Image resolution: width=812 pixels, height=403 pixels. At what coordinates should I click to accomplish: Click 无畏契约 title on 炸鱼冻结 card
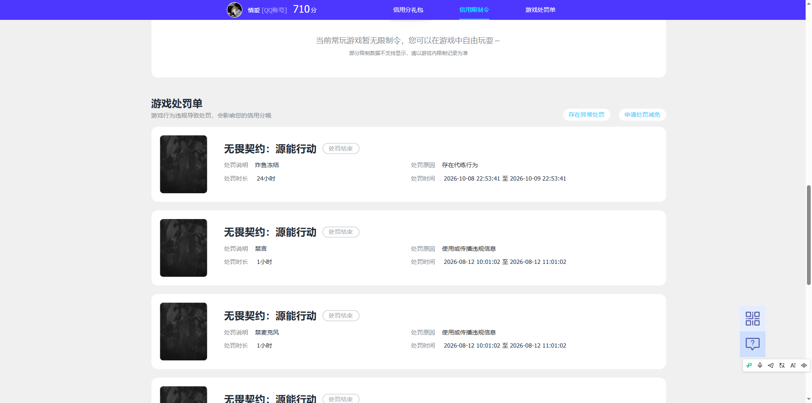[270, 149]
